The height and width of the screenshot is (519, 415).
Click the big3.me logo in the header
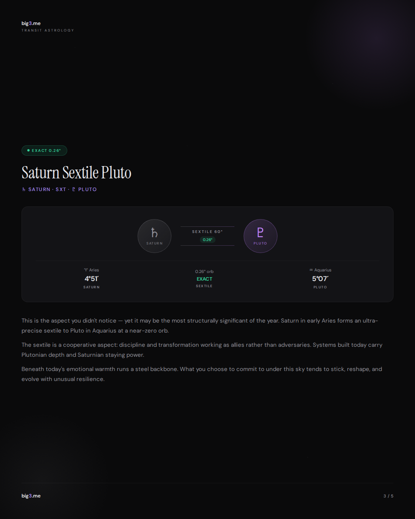tap(31, 23)
